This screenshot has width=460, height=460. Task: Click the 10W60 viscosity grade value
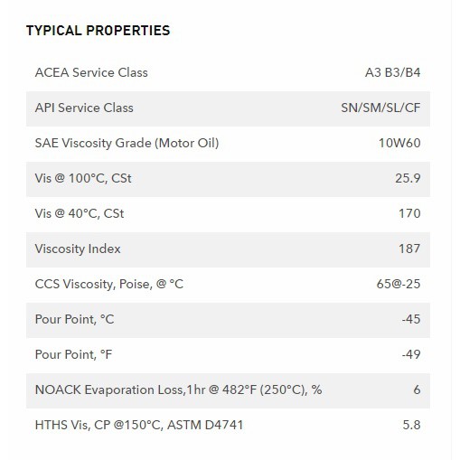[x=399, y=143]
